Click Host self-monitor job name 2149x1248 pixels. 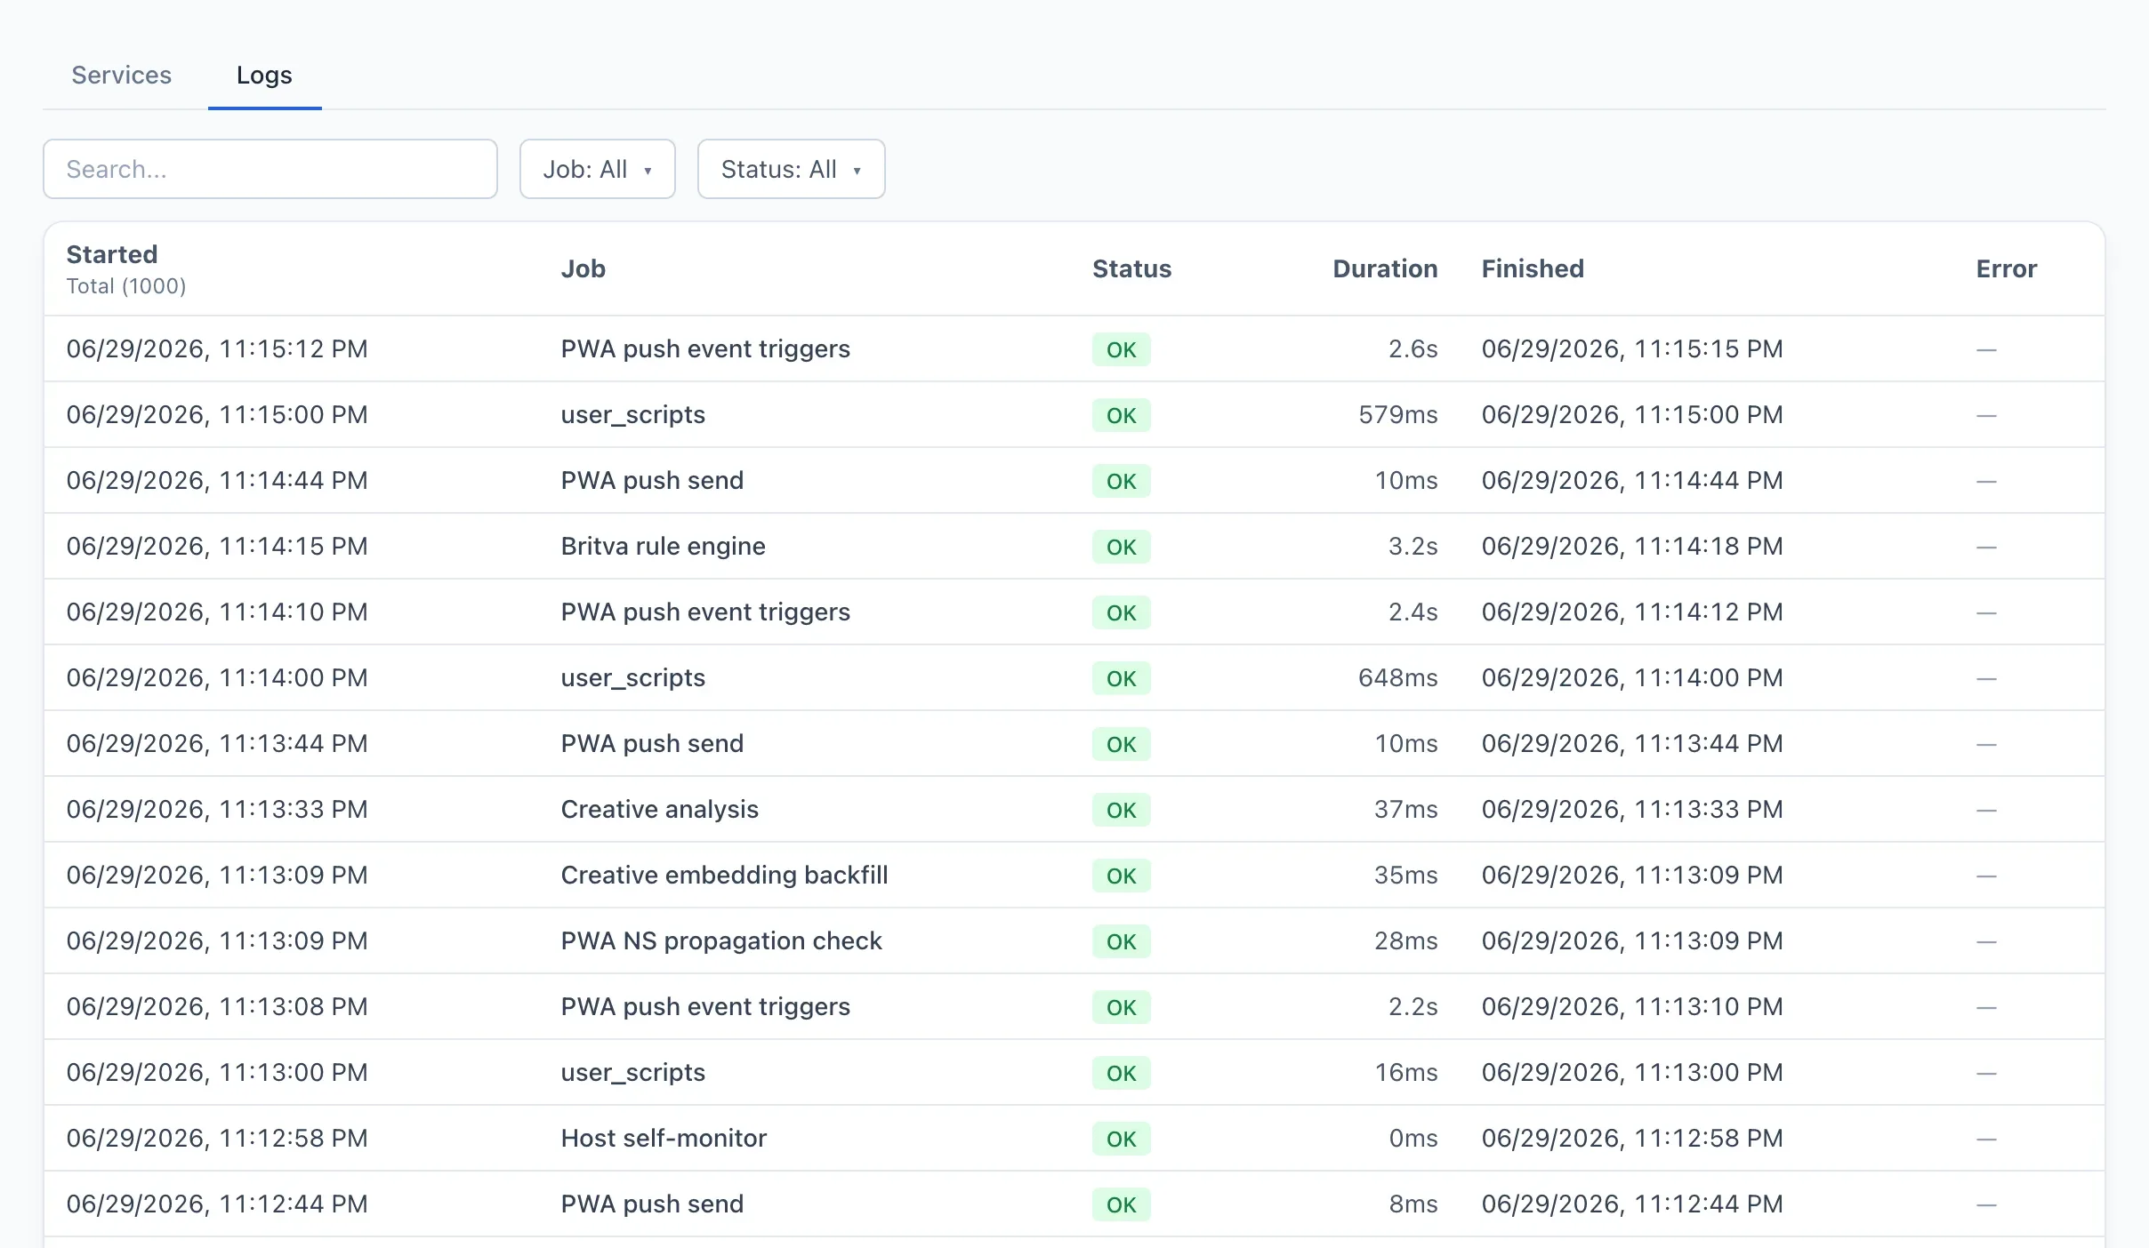(664, 1138)
